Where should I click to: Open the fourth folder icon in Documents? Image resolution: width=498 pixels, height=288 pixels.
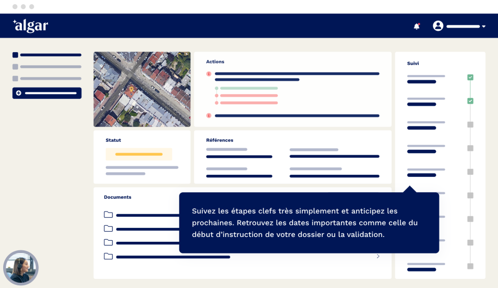click(109, 256)
